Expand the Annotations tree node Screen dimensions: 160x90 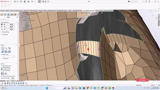21,18
